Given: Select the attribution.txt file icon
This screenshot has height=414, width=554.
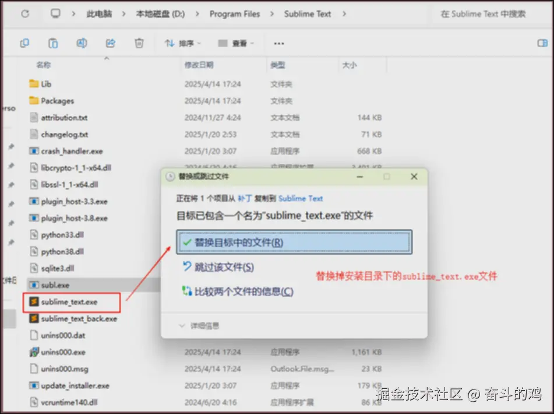Looking at the screenshot, I should tap(34, 117).
